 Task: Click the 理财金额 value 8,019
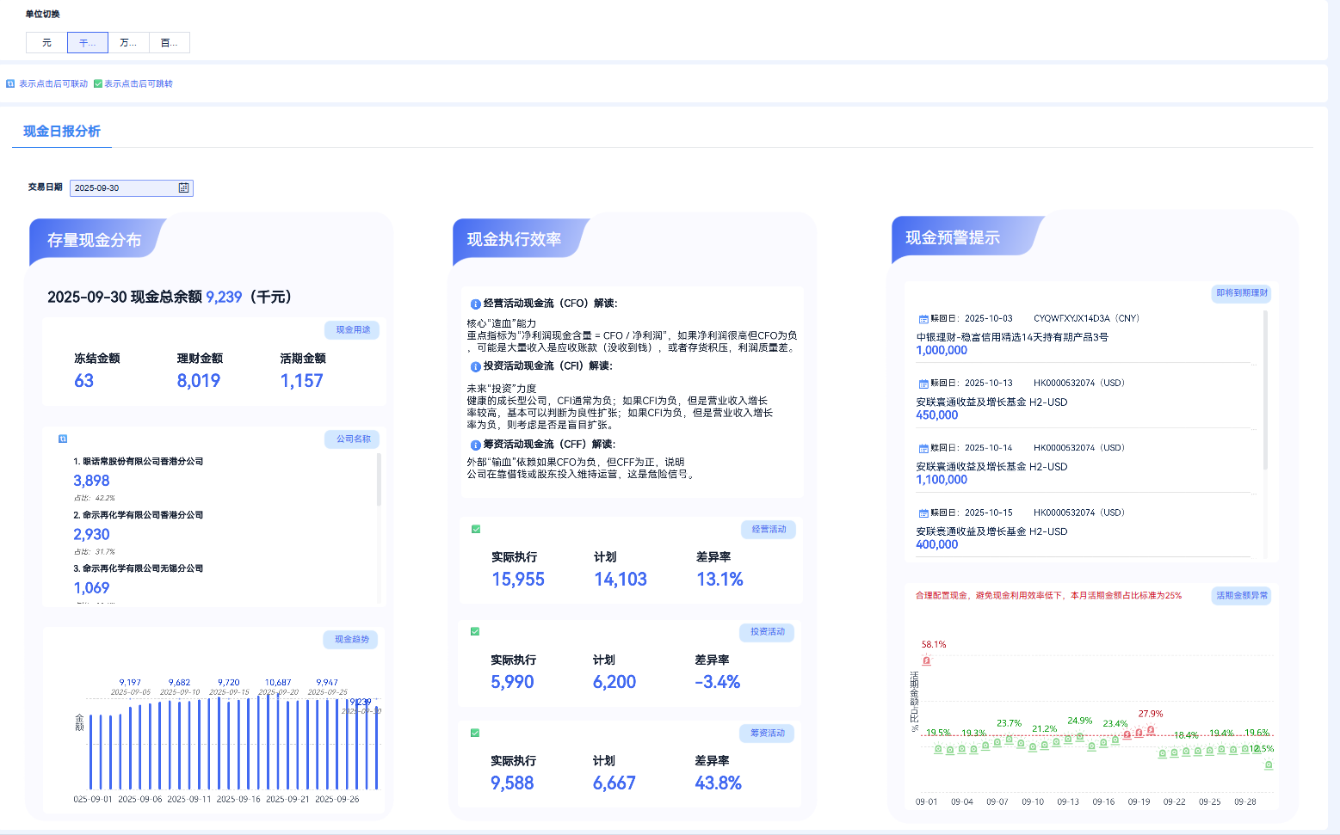[199, 381]
